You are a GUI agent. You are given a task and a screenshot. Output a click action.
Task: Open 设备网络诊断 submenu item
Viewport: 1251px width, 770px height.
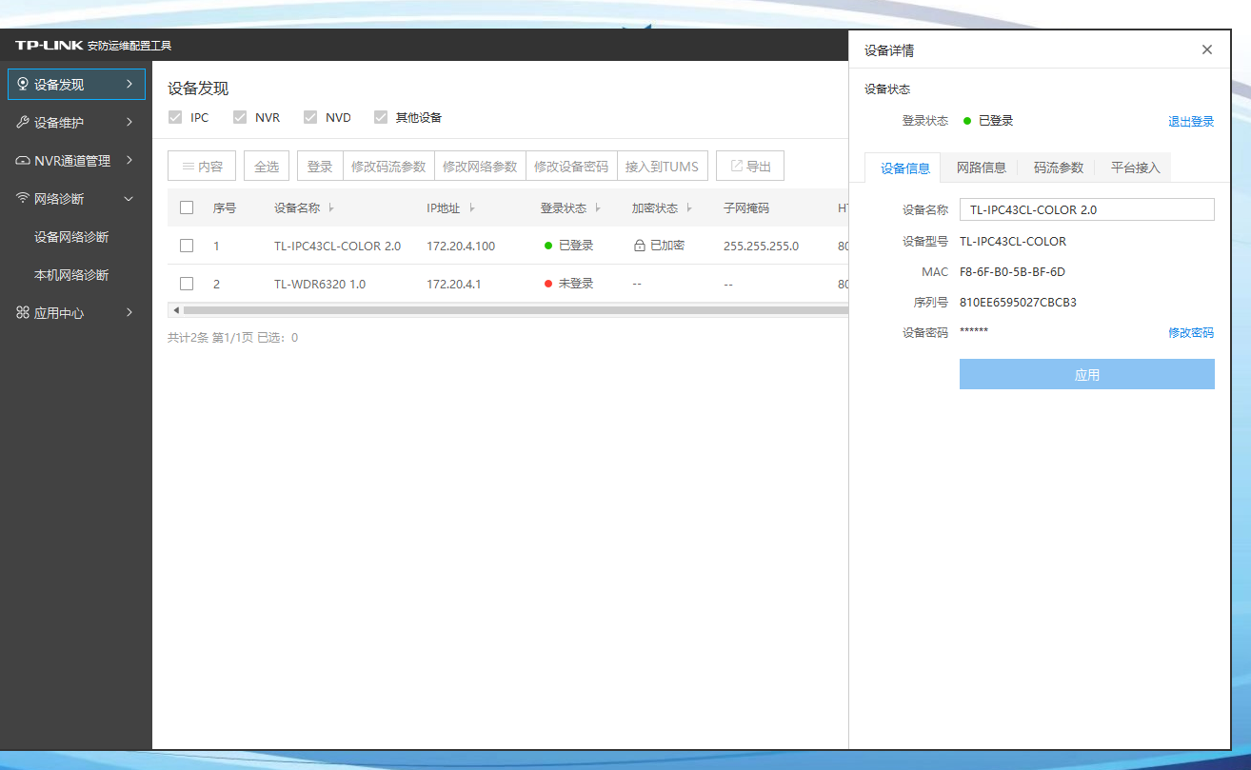(71, 237)
